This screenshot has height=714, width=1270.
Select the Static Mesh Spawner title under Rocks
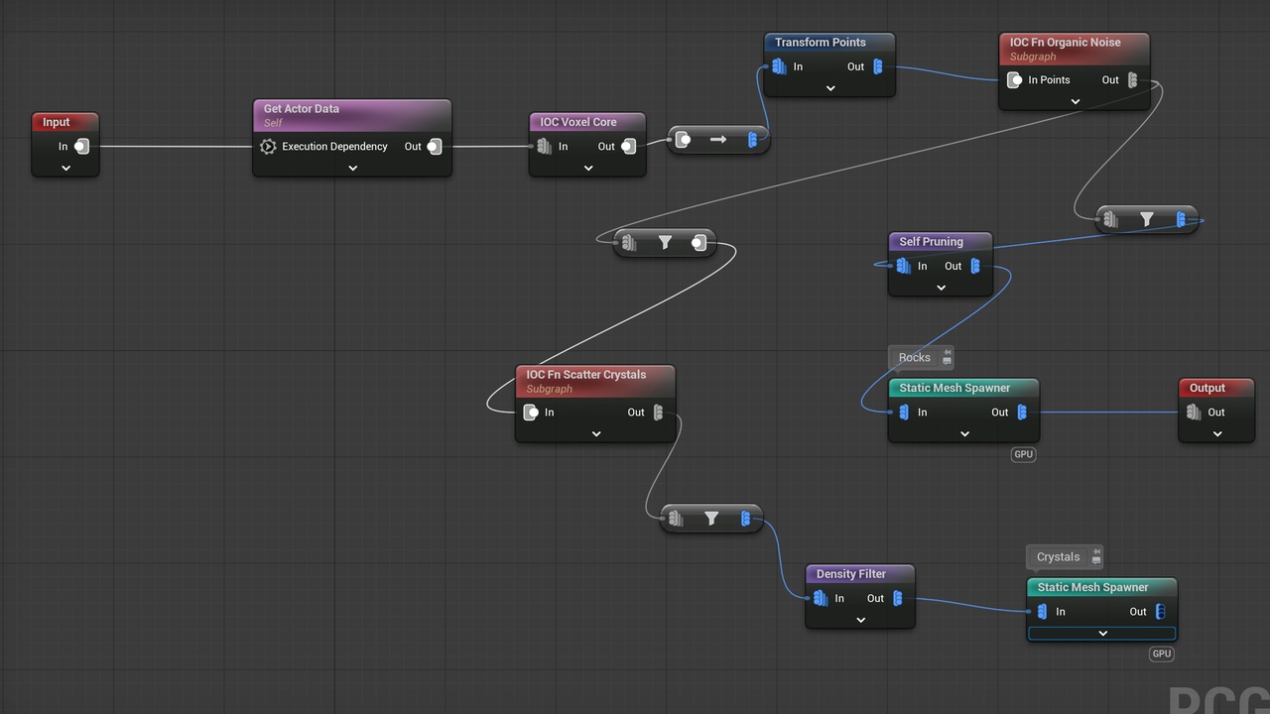954,389
